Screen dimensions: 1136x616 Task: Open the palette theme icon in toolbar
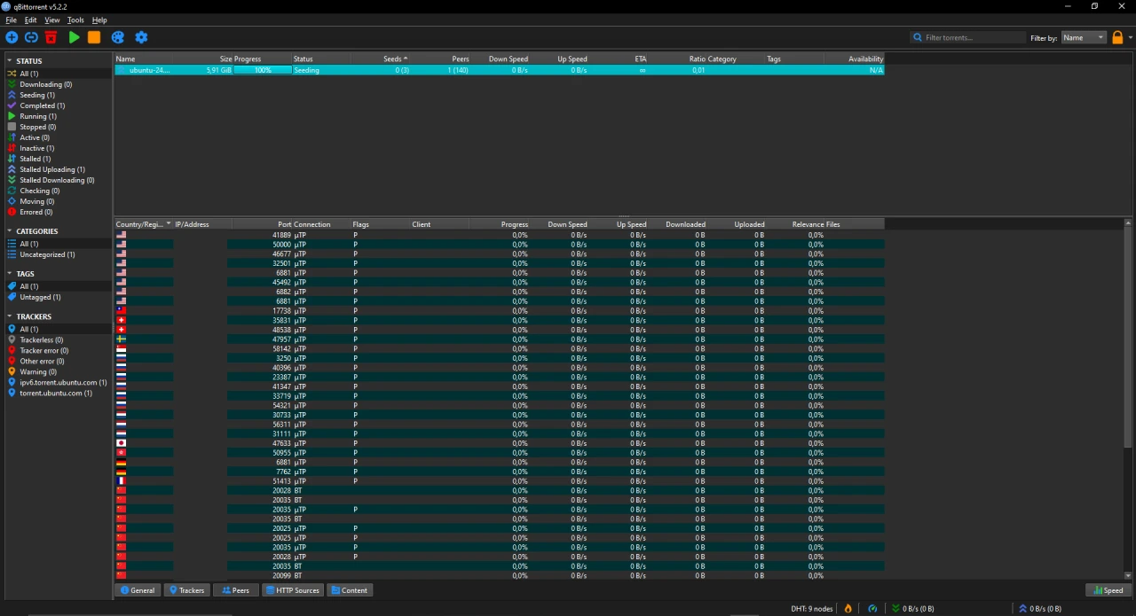pyautogui.click(x=117, y=37)
